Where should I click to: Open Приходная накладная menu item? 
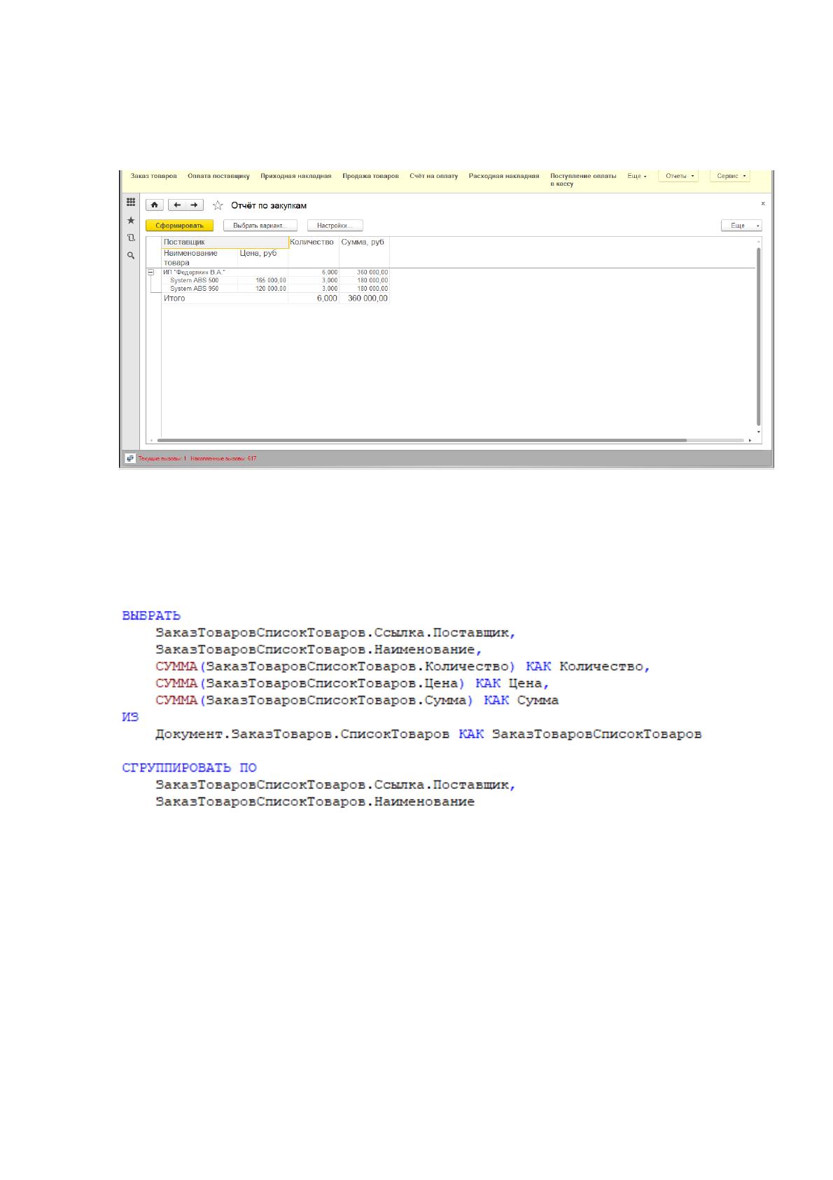click(295, 176)
